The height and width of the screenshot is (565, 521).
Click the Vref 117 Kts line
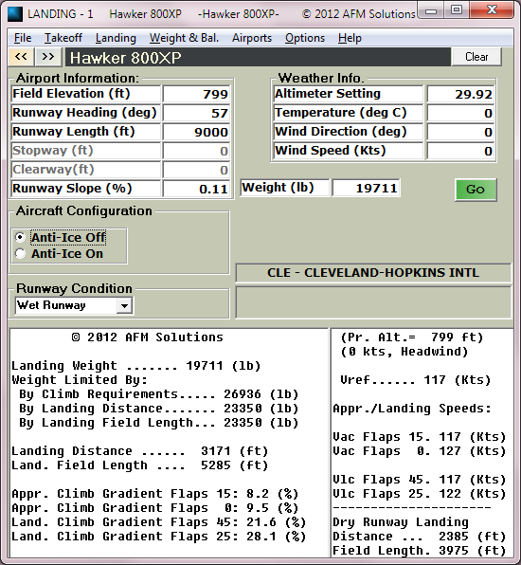click(x=416, y=380)
